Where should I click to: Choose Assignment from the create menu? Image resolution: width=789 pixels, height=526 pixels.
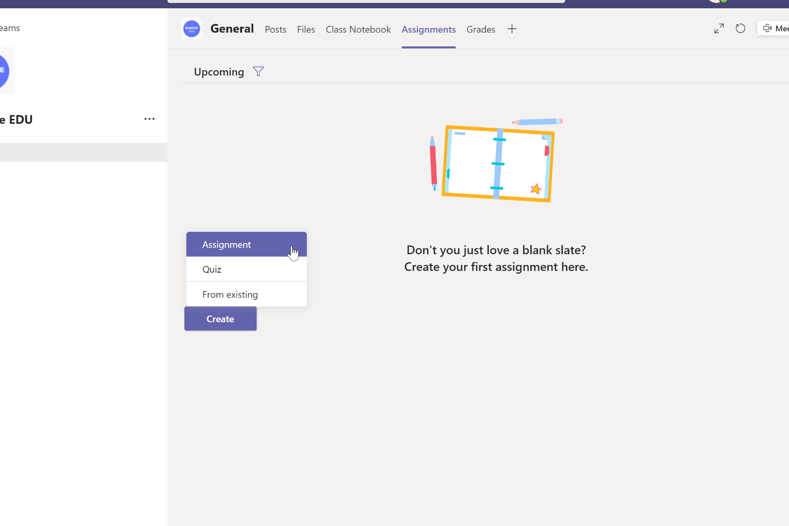tap(226, 244)
